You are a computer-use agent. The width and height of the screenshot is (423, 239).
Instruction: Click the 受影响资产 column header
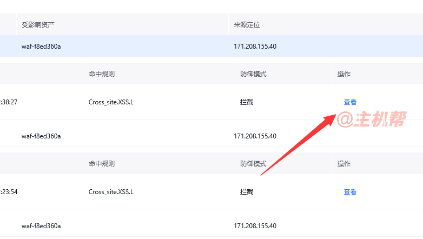click(x=38, y=25)
